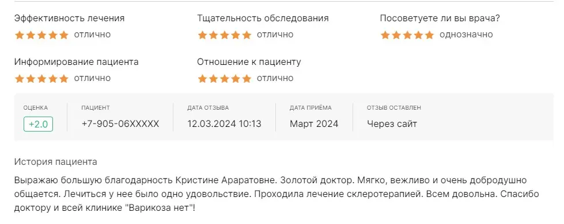Image resolution: width=564 pixels, height=224 pixels.
Task: Click the Через сайт text
Action: [392, 124]
